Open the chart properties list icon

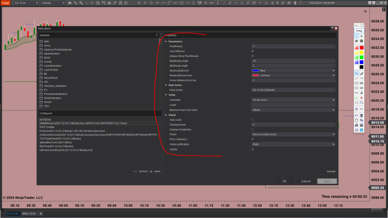pyautogui.click(x=126, y=3)
